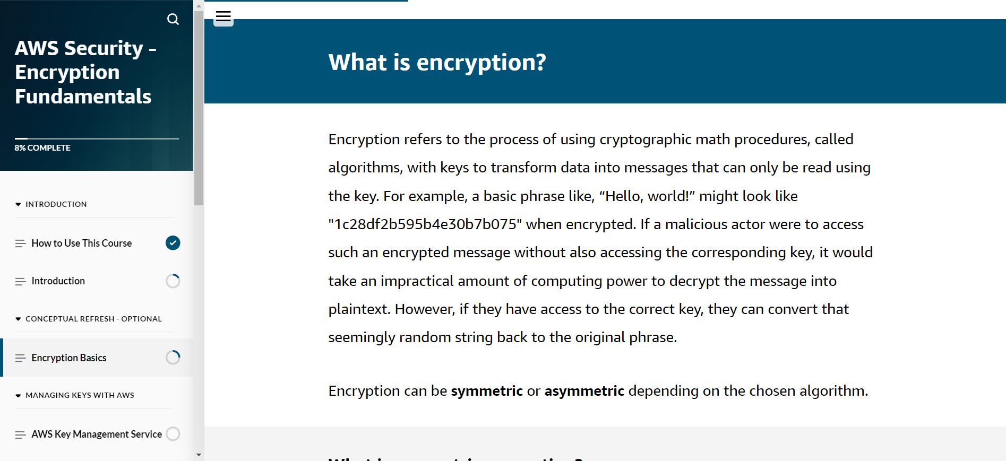Open the AWS Key Management Service lesson
1006x461 pixels.
click(x=96, y=434)
